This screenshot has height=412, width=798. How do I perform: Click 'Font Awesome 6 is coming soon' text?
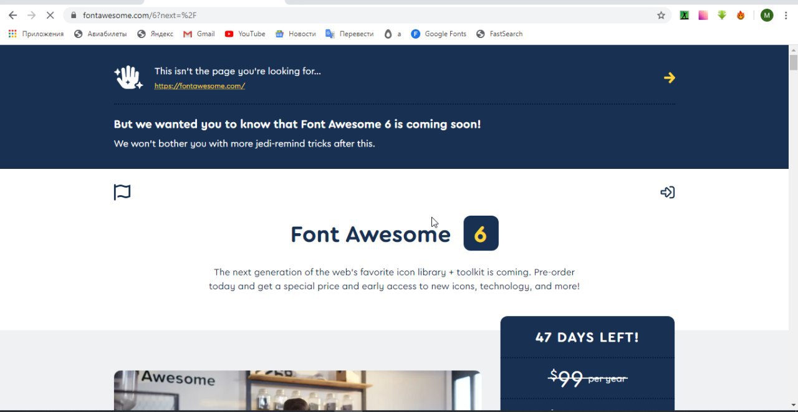pos(391,124)
